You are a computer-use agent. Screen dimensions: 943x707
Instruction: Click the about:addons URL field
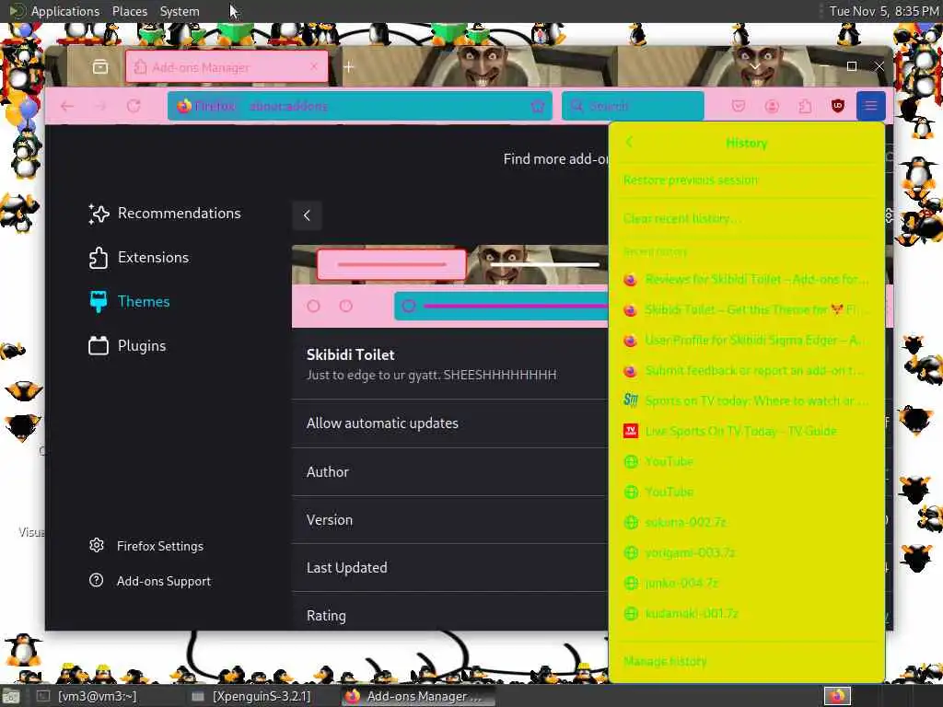360,107
